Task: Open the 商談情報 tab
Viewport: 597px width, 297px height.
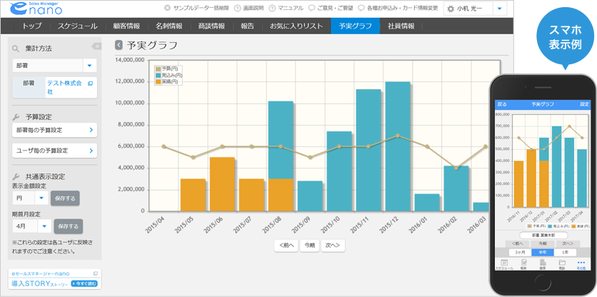Action: [211, 26]
